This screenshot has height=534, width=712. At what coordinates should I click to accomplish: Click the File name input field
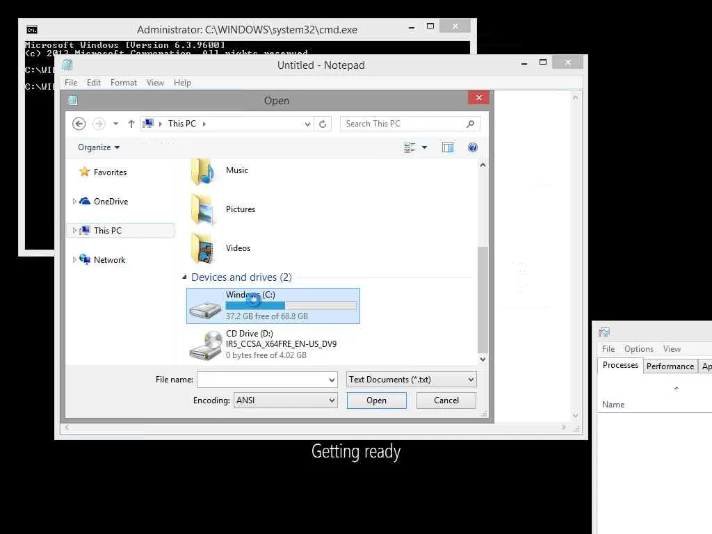point(262,380)
